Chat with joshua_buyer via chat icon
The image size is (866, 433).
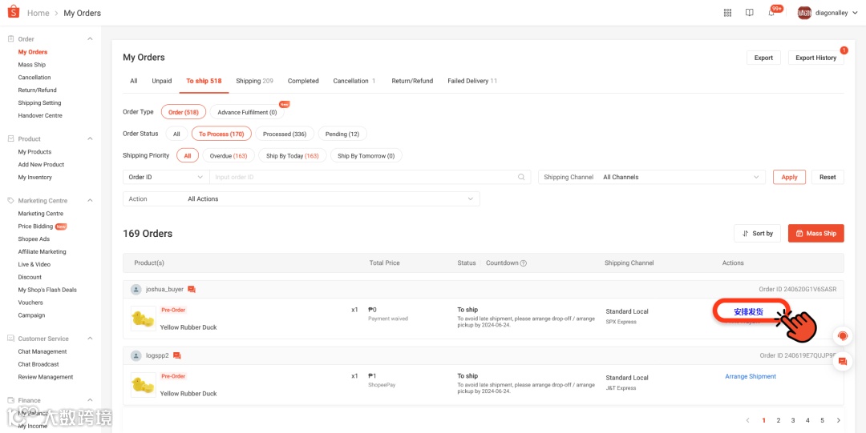point(192,290)
